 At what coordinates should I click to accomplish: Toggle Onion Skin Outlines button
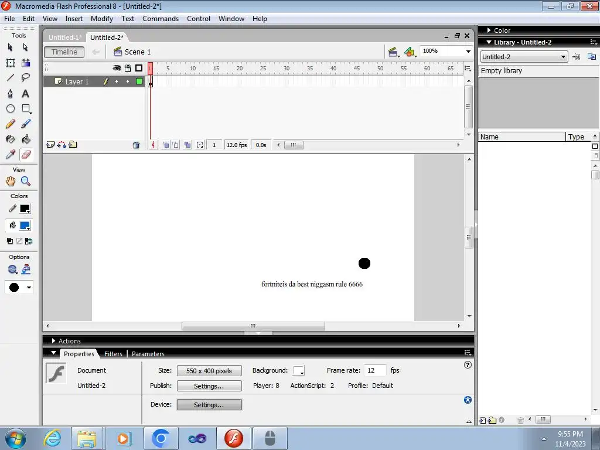175,145
